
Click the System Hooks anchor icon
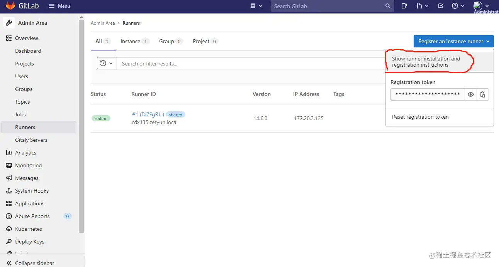(x=9, y=191)
